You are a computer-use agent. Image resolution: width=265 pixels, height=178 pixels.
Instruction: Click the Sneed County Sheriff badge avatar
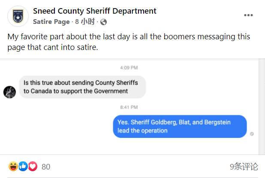click(x=18, y=16)
